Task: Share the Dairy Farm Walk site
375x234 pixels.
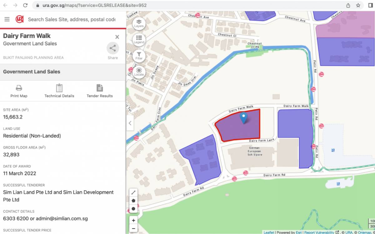Action: (113, 49)
